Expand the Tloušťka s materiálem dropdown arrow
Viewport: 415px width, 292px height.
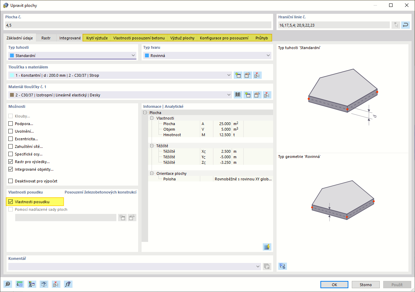[229, 75]
